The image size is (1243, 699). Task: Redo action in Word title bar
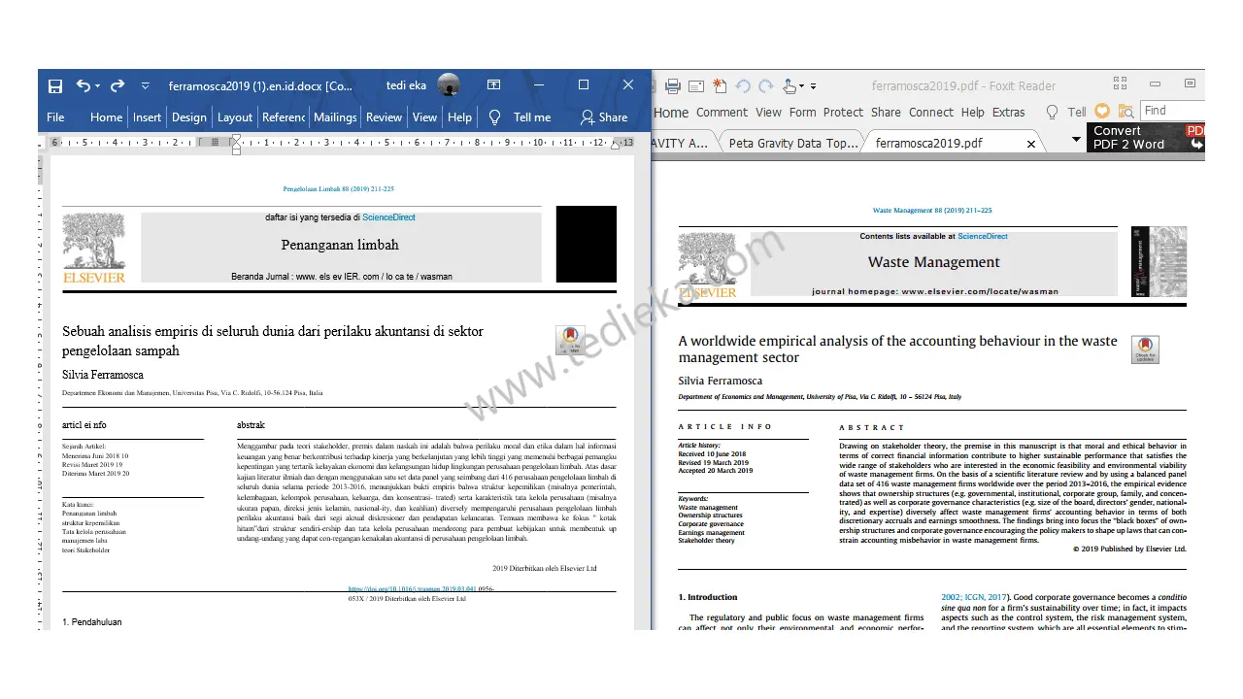click(118, 85)
